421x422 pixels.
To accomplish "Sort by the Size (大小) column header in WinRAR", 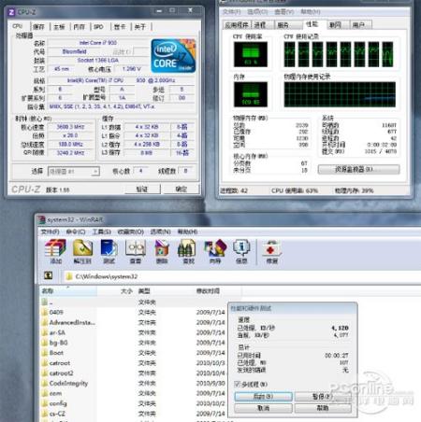I will [117, 291].
